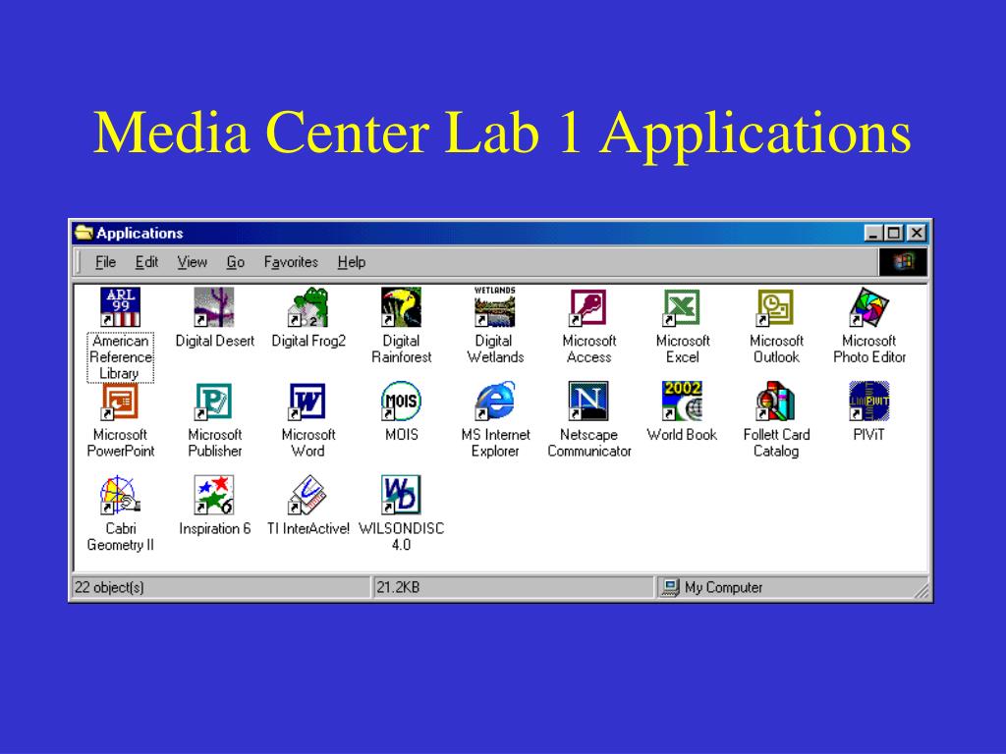Open the Favorites menu
Viewport: 1006px width, 754px height.
(291, 261)
